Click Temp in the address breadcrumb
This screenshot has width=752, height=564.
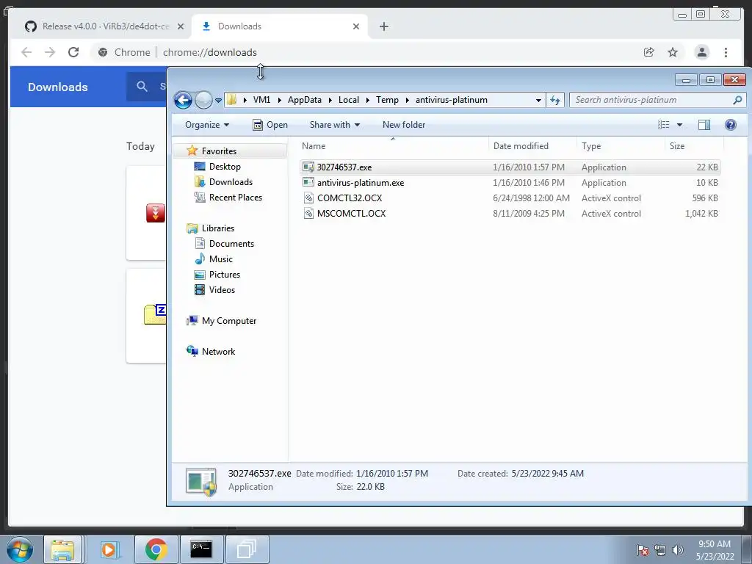coord(387,100)
